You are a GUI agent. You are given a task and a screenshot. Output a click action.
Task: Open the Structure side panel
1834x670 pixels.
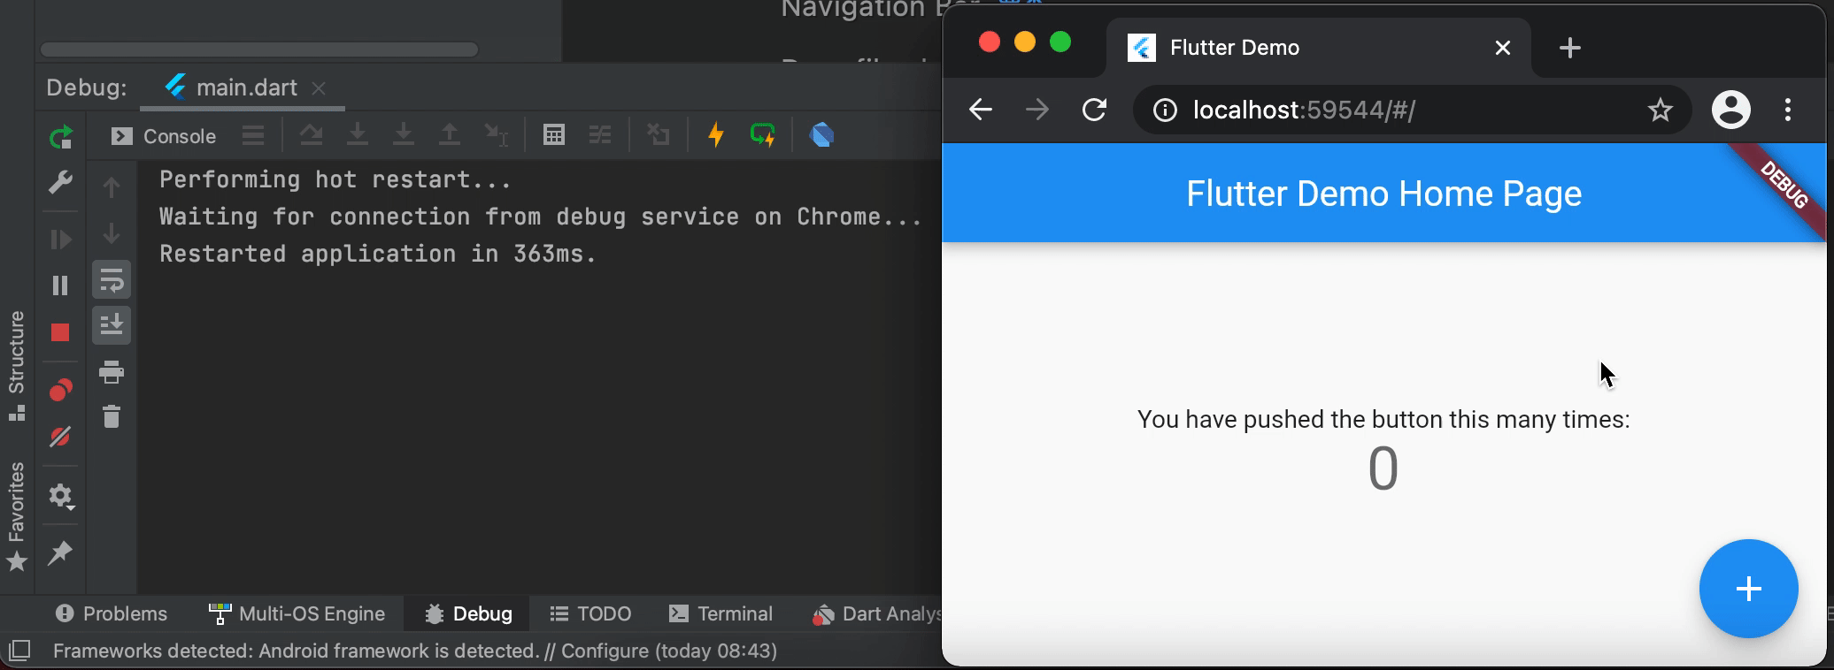tap(17, 366)
